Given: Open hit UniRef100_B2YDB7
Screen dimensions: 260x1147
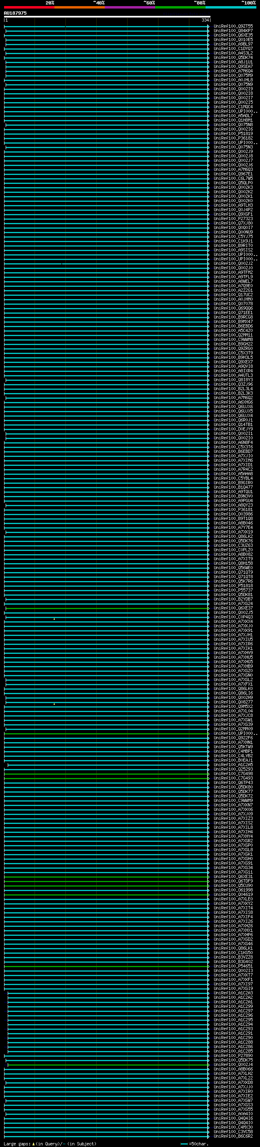Looking at the screenshot, I should coord(233,599).
